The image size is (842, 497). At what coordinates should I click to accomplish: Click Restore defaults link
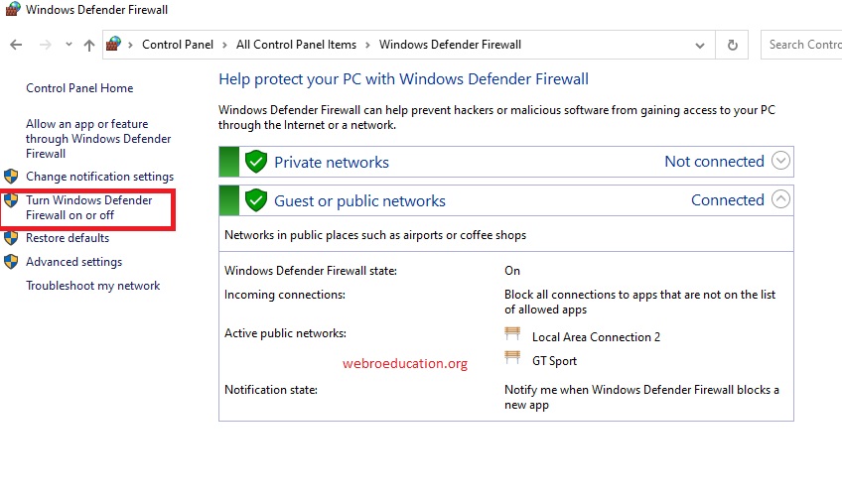point(68,238)
